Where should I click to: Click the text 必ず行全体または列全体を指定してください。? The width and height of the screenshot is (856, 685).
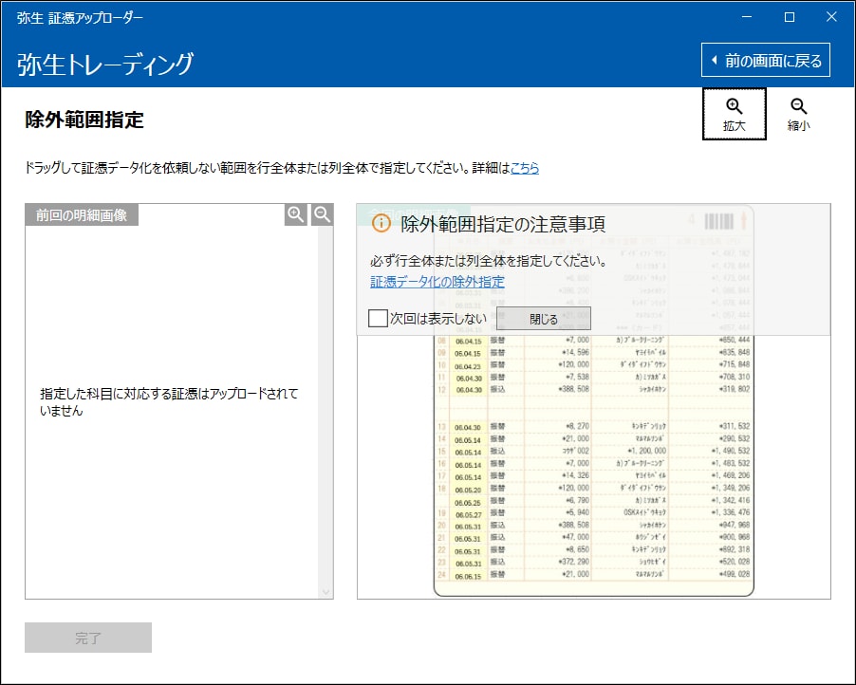489,261
